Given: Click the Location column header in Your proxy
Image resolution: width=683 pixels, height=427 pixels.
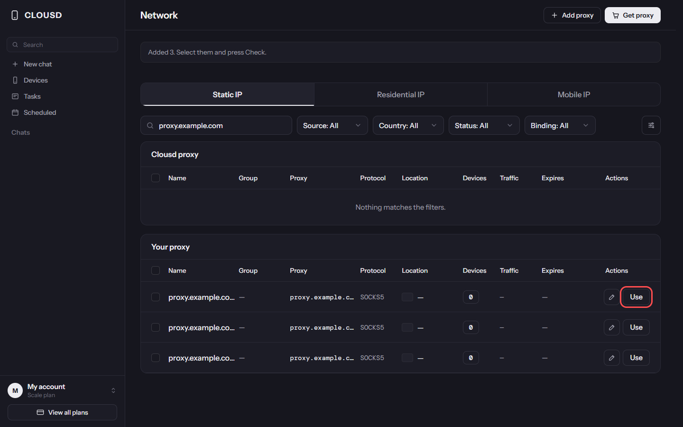Looking at the screenshot, I should (x=415, y=270).
